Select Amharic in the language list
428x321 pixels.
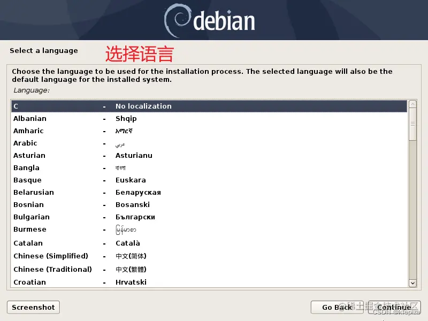click(x=209, y=131)
